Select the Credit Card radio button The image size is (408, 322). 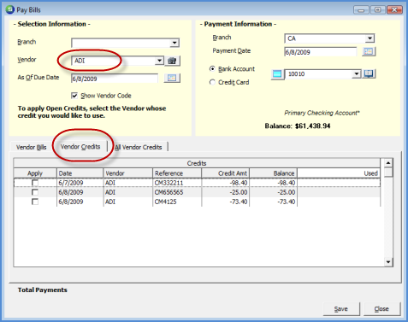[212, 82]
